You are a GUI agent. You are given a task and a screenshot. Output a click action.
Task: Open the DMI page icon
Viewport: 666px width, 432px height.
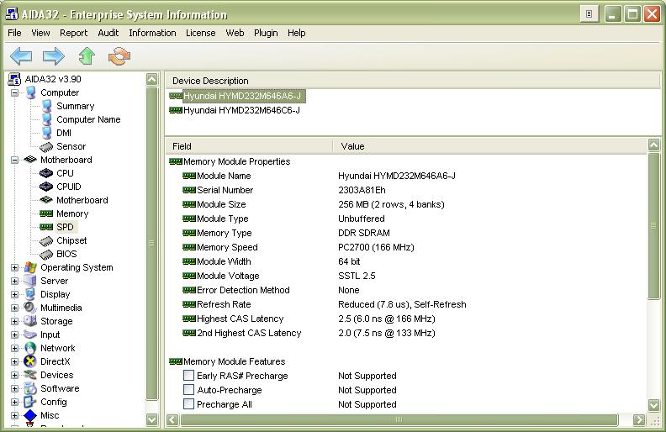tap(47, 133)
